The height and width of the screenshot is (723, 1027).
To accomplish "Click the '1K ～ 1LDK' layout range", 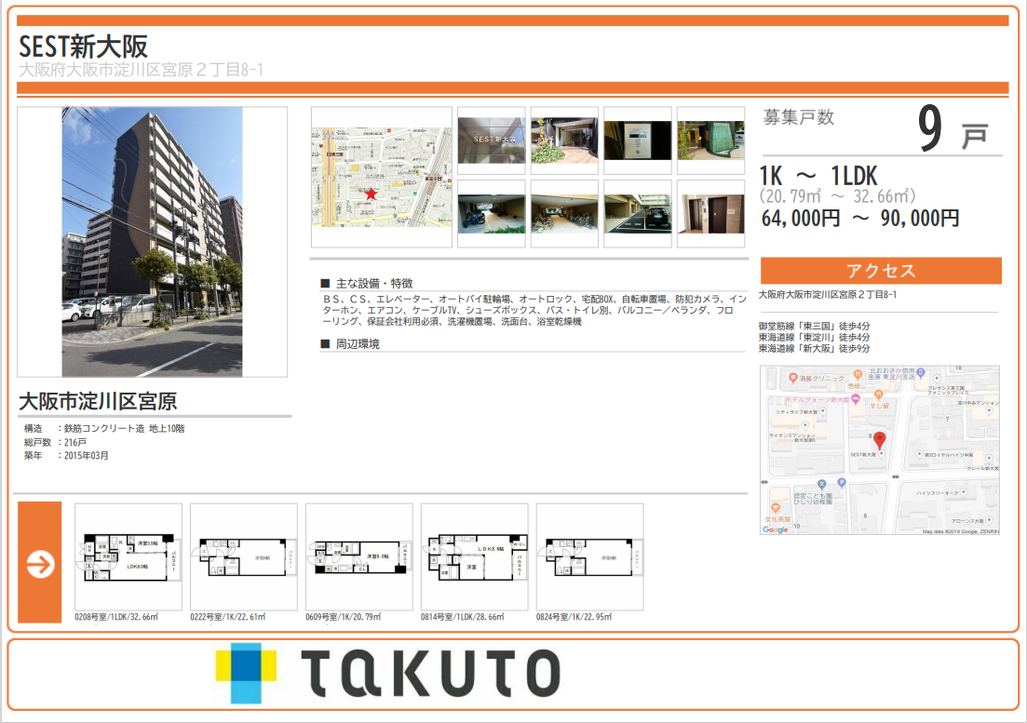I will (818, 176).
